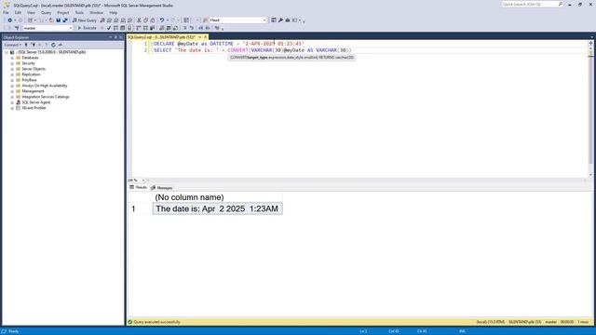Click the Save All icon
Viewport: 596px width, 335px height.
click(65, 20)
